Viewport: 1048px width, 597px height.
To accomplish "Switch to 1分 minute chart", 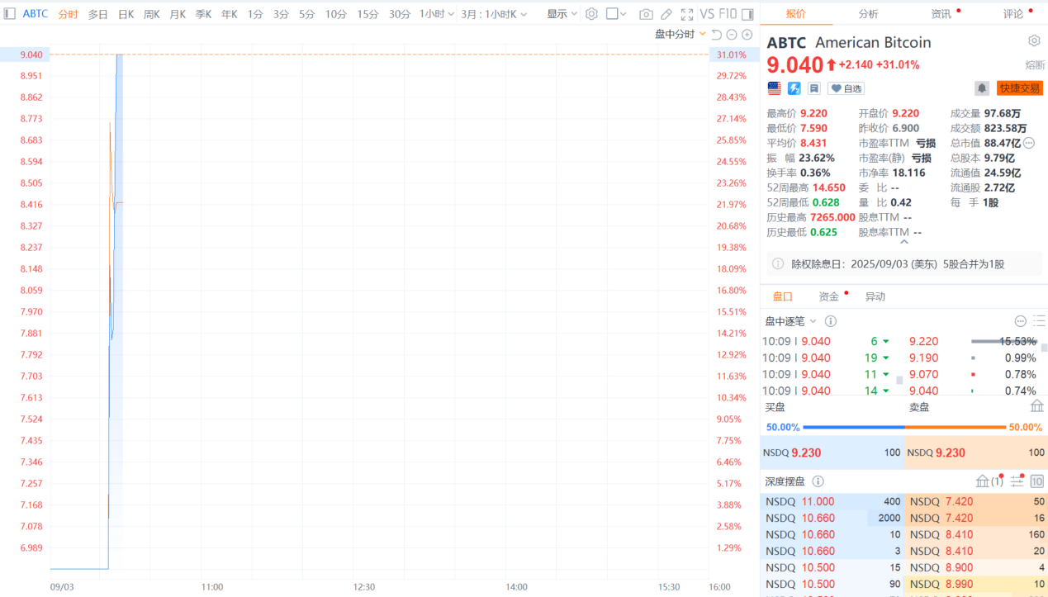I will (255, 14).
